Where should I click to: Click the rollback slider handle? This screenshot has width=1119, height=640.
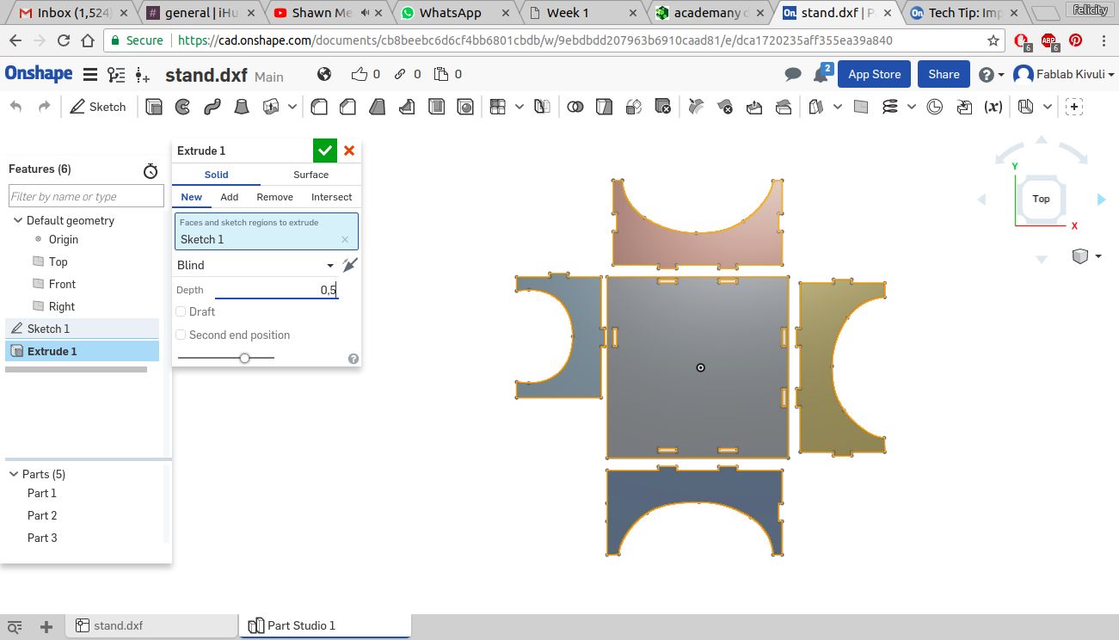[x=245, y=357]
